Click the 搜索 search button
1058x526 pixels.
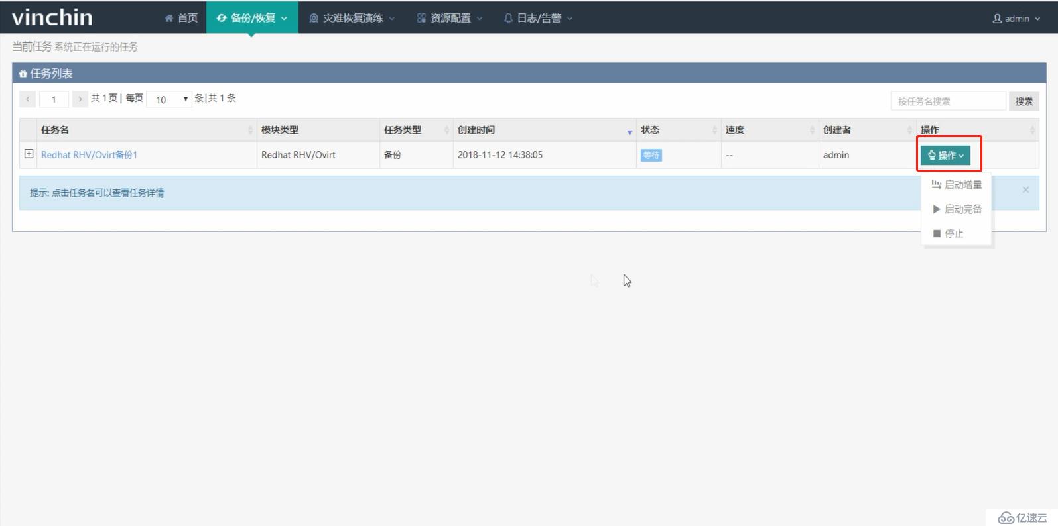[1024, 101]
